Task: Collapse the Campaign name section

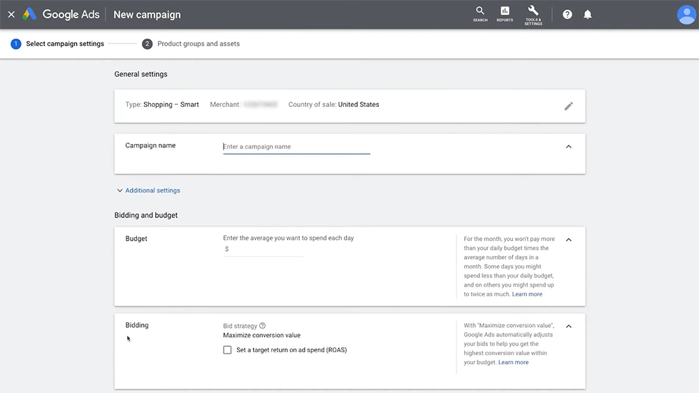Action: click(568, 147)
